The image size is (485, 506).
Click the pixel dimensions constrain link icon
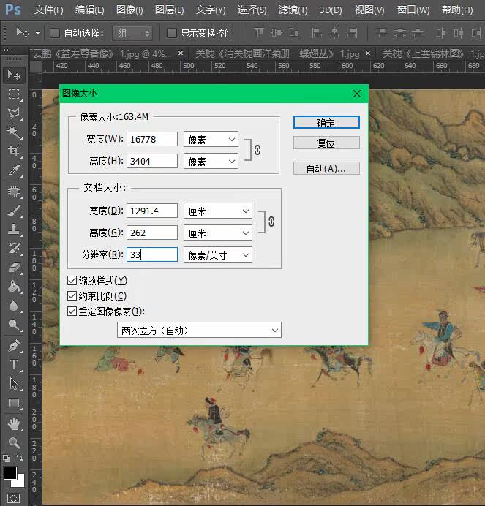(x=257, y=150)
